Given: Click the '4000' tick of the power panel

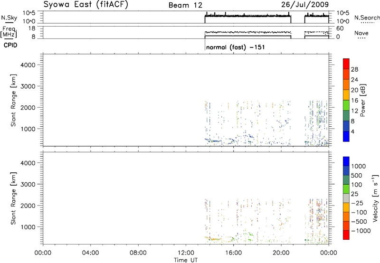Looking at the screenshot, I should [28, 65].
